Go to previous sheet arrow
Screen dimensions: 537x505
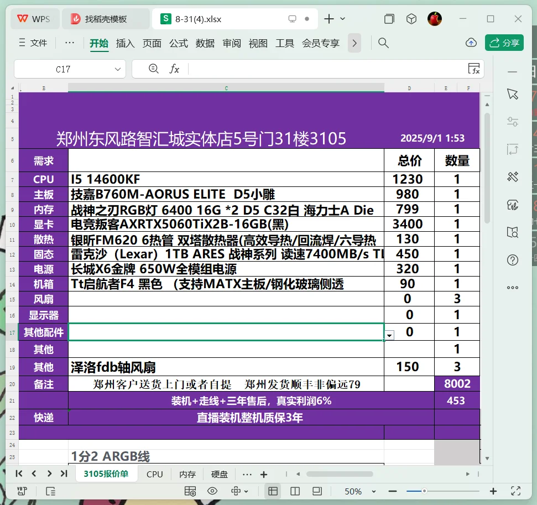(x=34, y=473)
